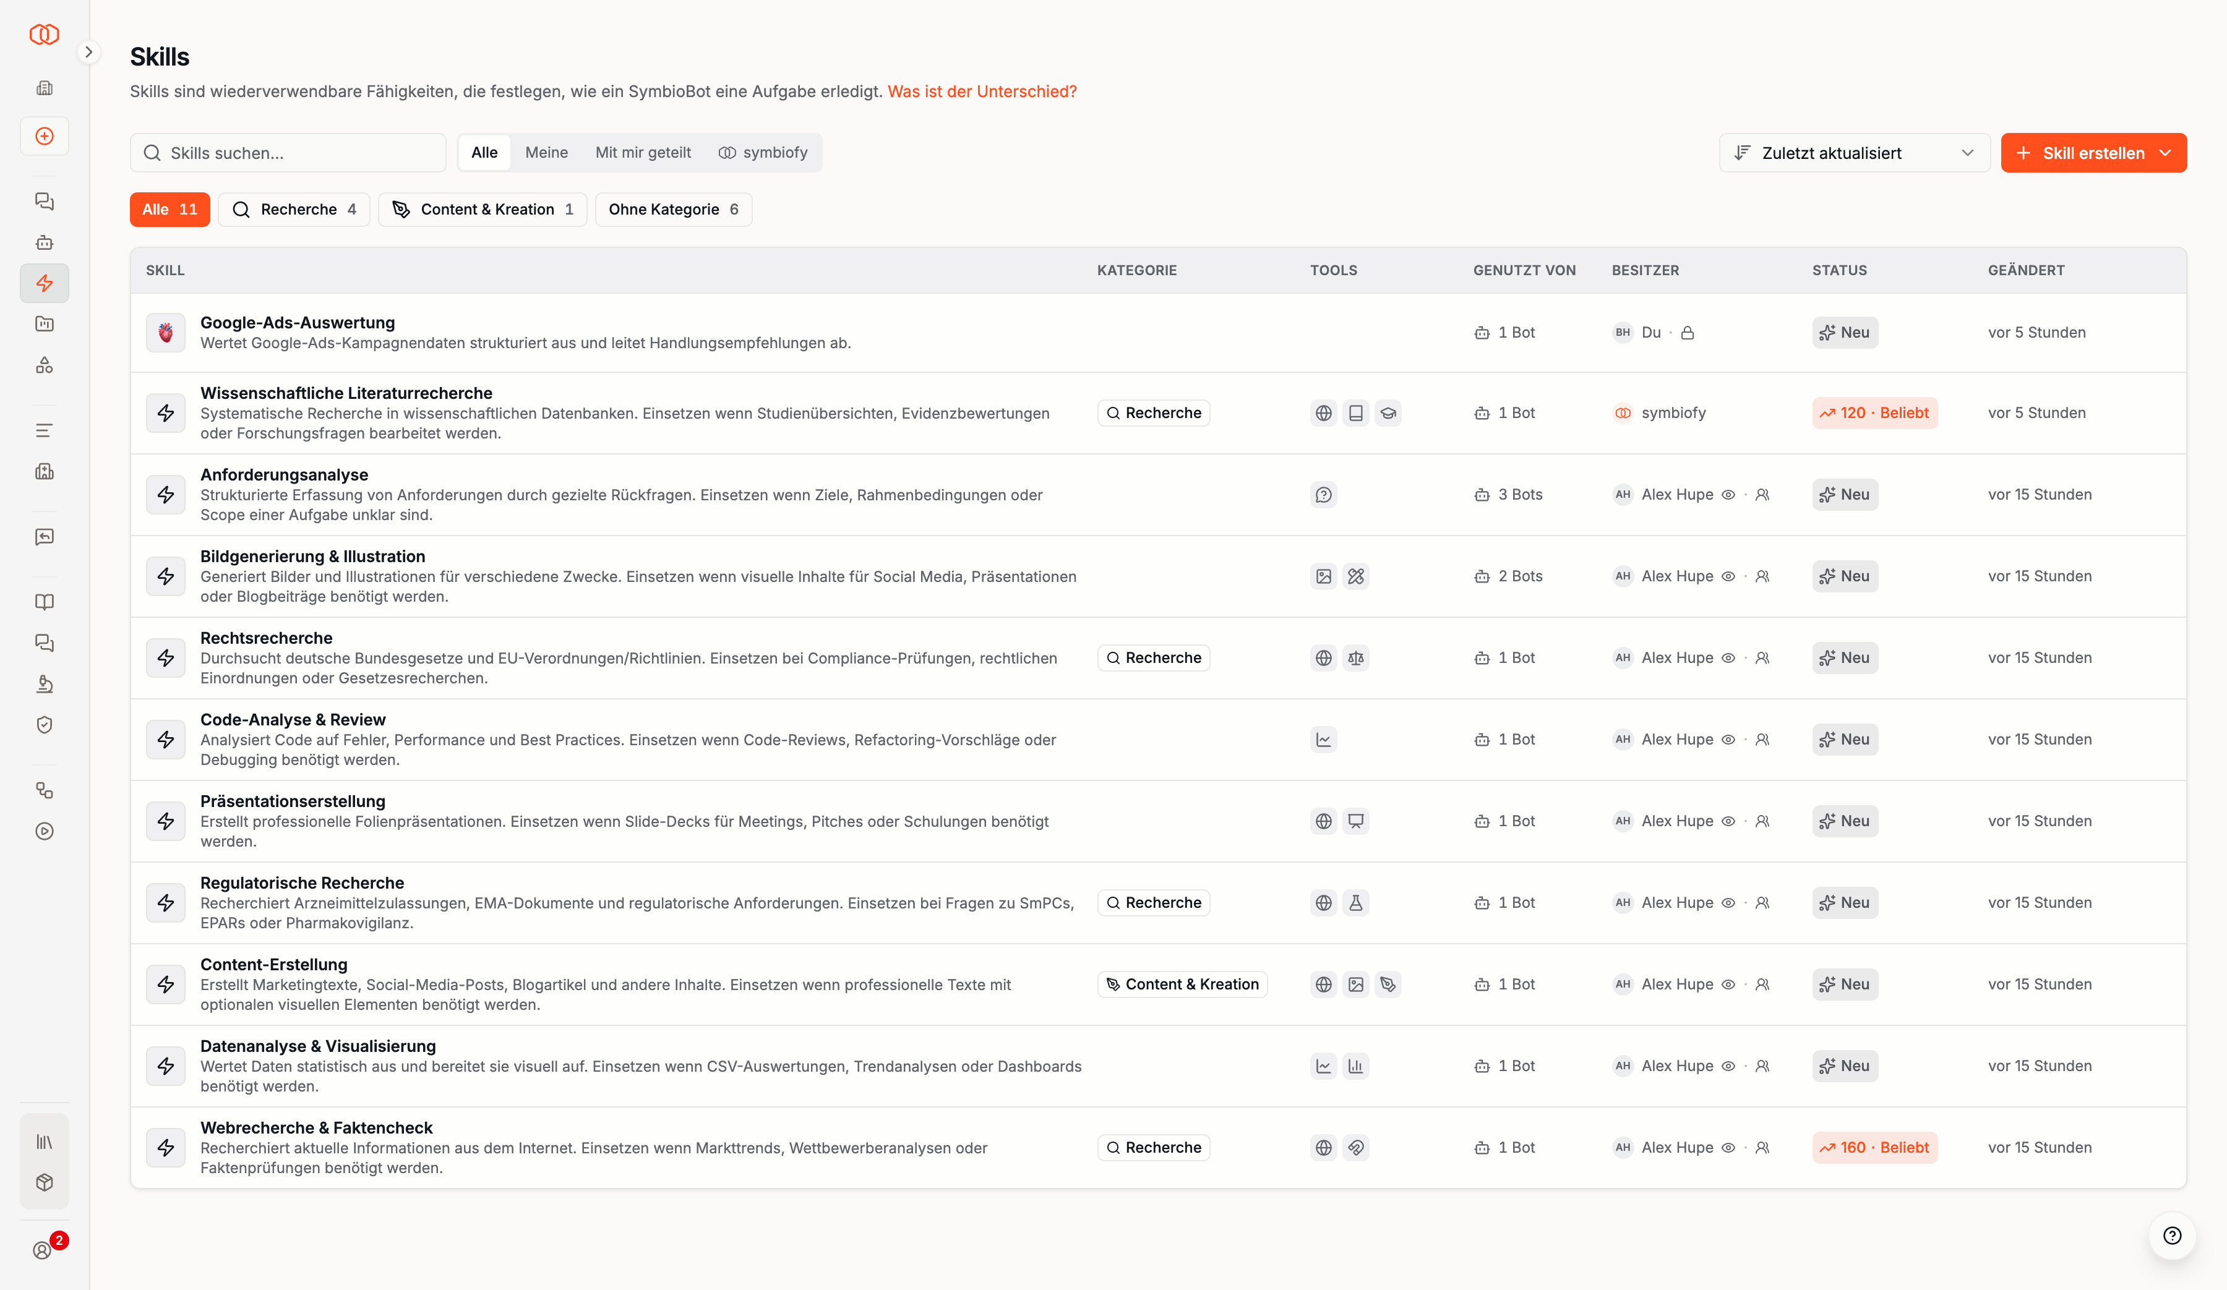The height and width of the screenshot is (1290, 2227).
Task: Open the shield icon in the sidebar
Action: 44,725
